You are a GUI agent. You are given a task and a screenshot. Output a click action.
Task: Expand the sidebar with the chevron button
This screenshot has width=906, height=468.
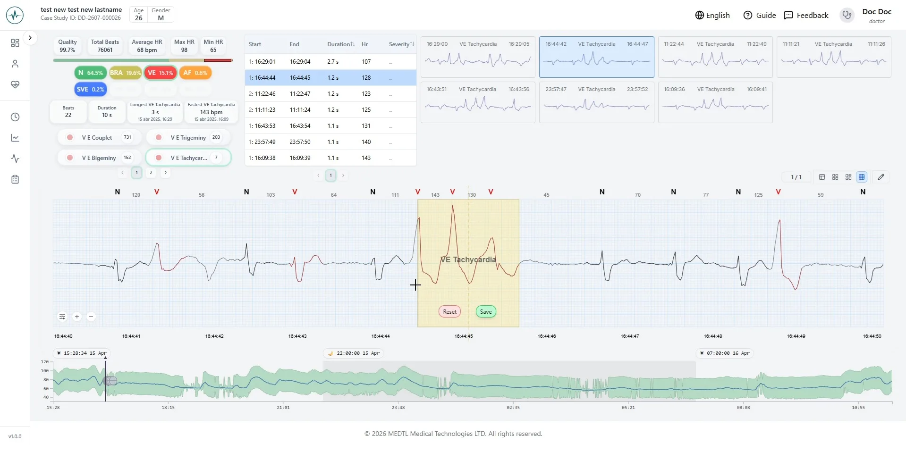point(30,38)
